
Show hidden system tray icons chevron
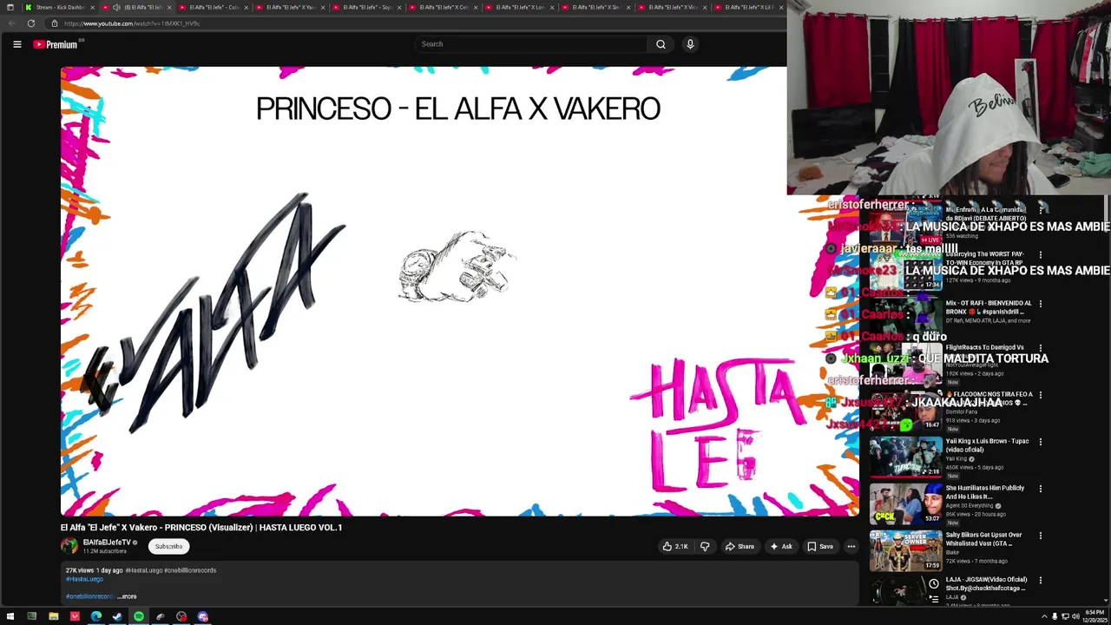[x=1044, y=617]
